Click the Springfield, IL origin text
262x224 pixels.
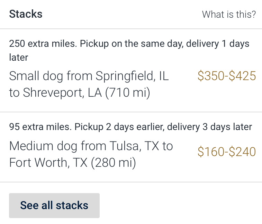click(x=132, y=76)
